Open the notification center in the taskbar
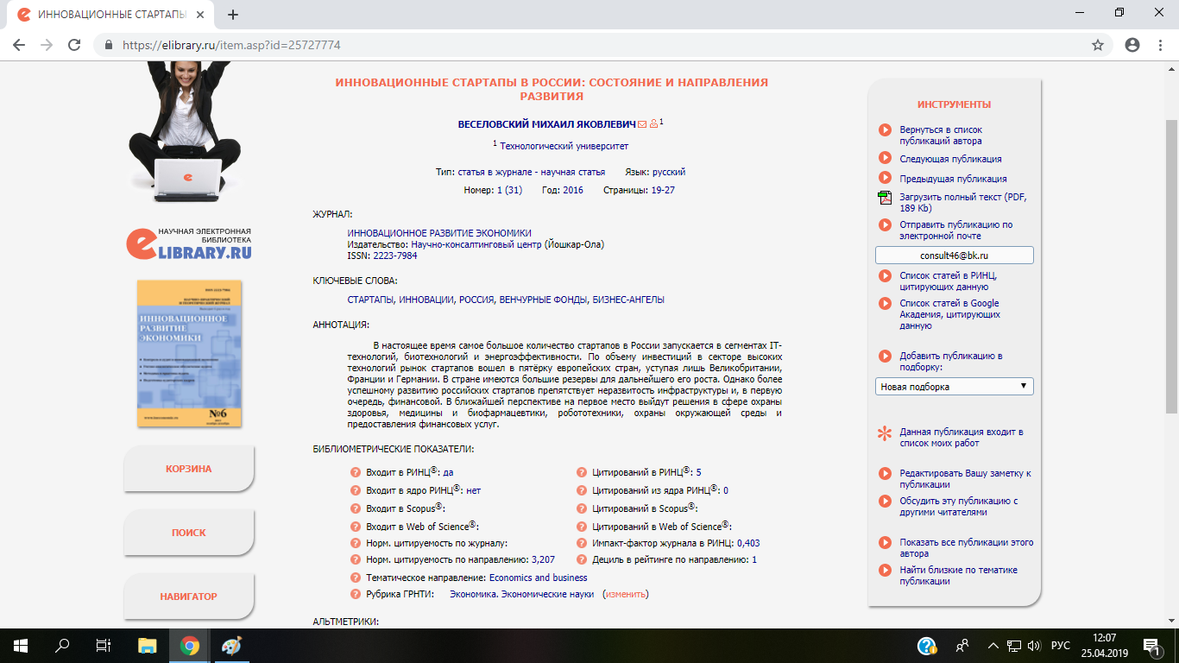Viewport: 1179px width, 663px height. pos(1151,645)
